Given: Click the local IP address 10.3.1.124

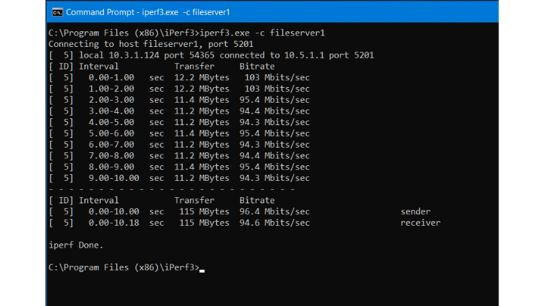Looking at the screenshot, I should [134, 55].
